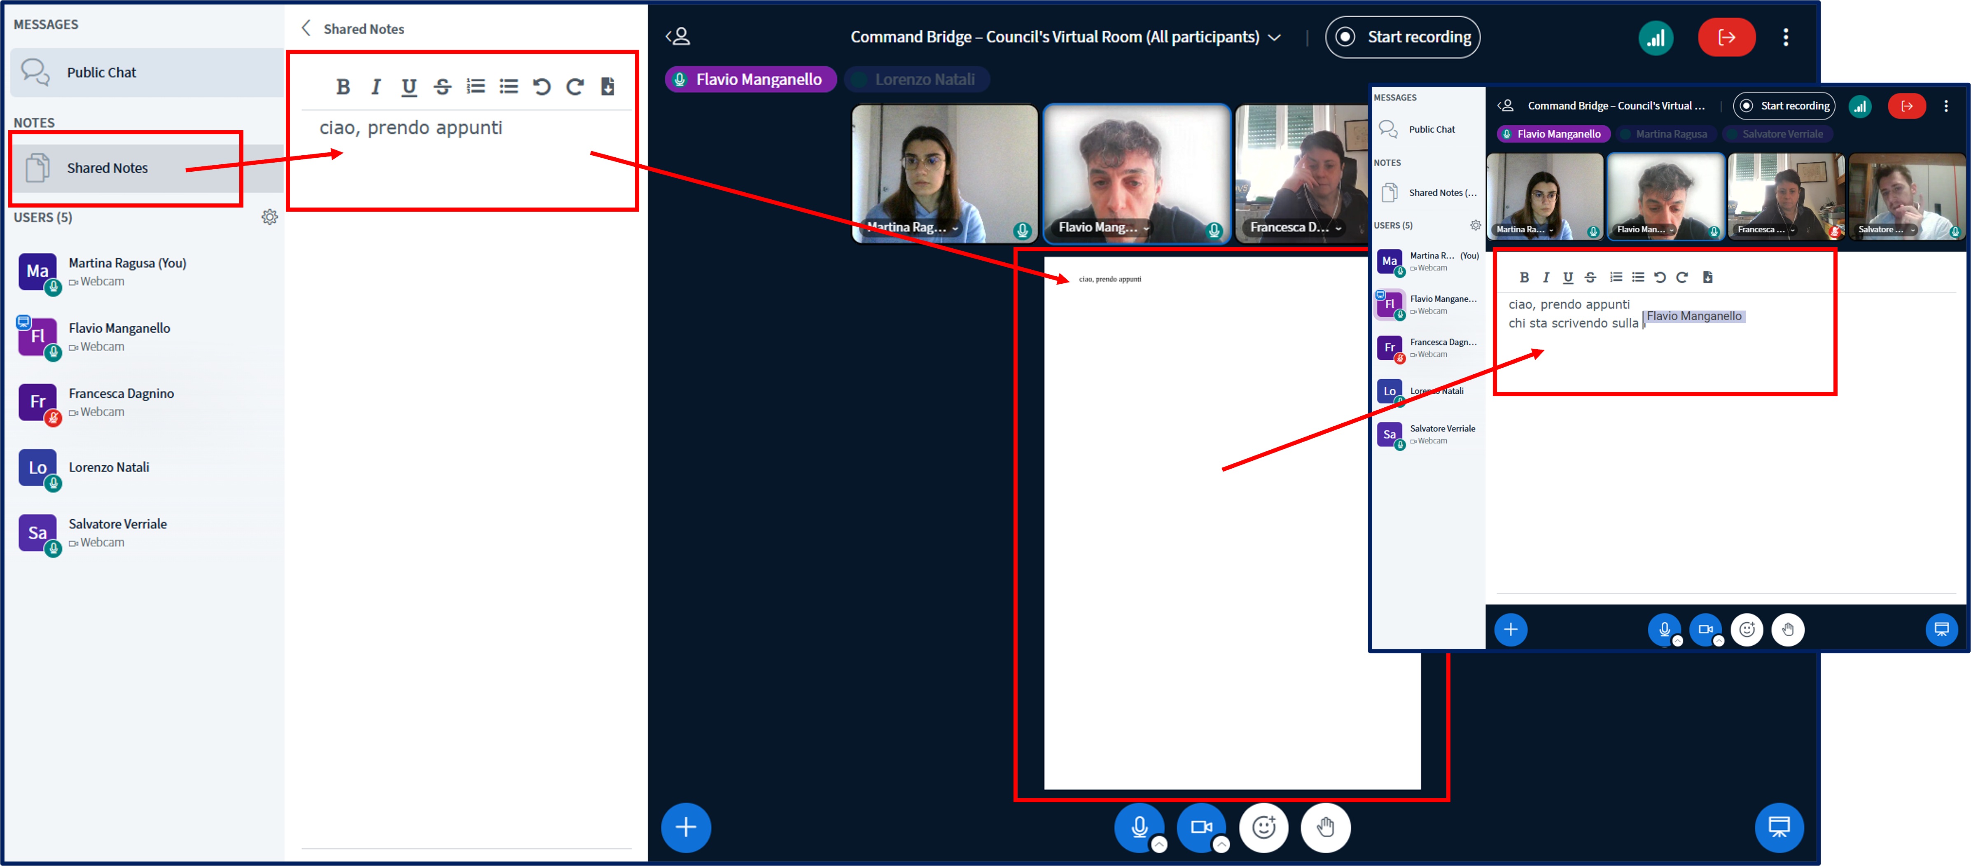The image size is (1971, 866).
Task: Collapse Shared Notes panel with back chevron
Action: [x=306, y=29]
